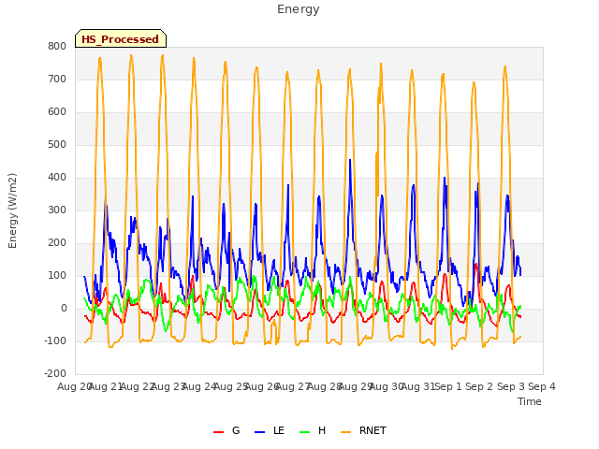Select the RNET legend label

[x=373, y=430]
